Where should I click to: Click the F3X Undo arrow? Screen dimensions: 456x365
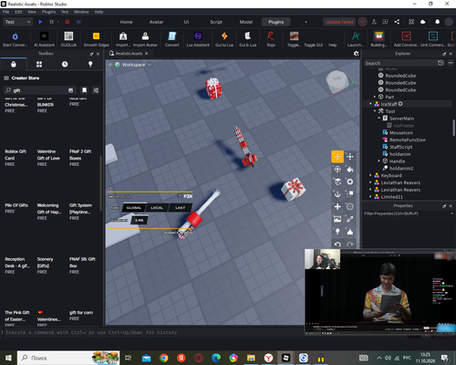pyautogui.click(x=337, y=244)
